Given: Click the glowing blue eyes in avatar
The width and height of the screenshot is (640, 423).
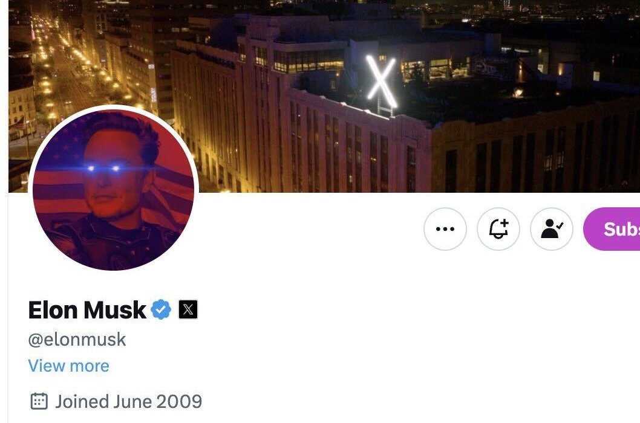Looking at the screenshot, I should (103, 169).
